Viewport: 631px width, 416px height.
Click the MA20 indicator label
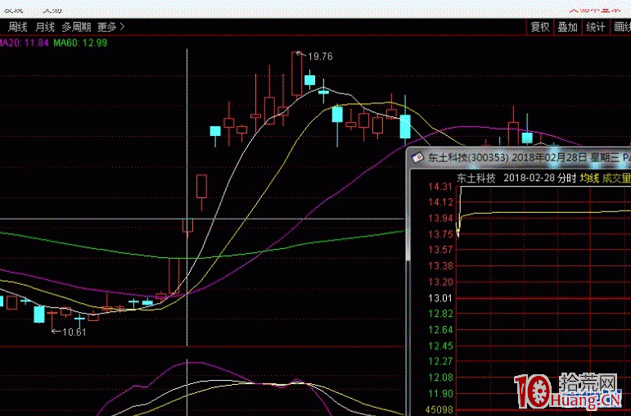[23, 42]
